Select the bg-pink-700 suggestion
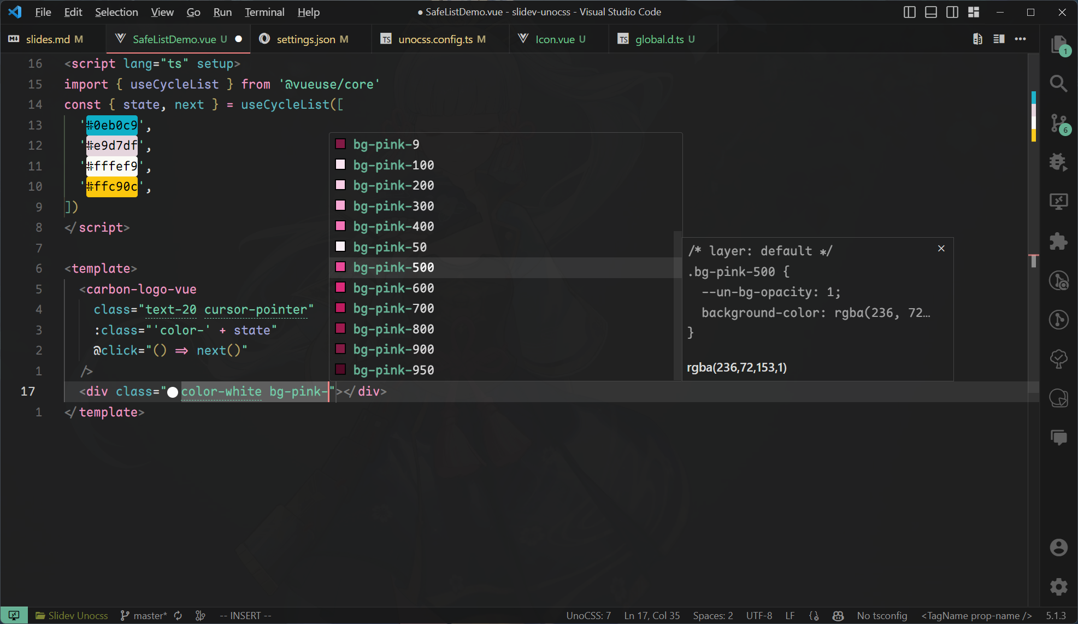 coord(503,308)
